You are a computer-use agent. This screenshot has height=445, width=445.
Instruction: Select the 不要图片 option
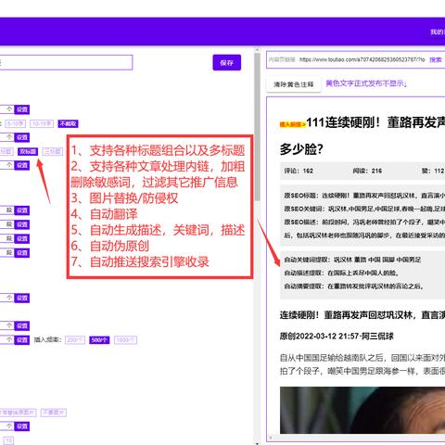pos(54,413)
